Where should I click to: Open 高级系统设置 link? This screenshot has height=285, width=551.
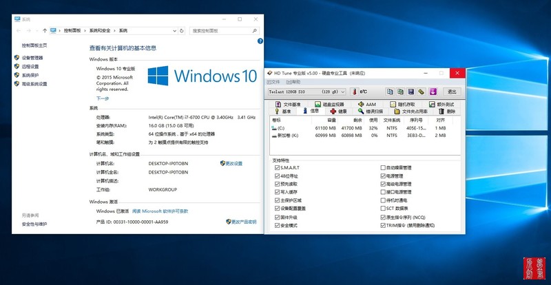(34, 84)
